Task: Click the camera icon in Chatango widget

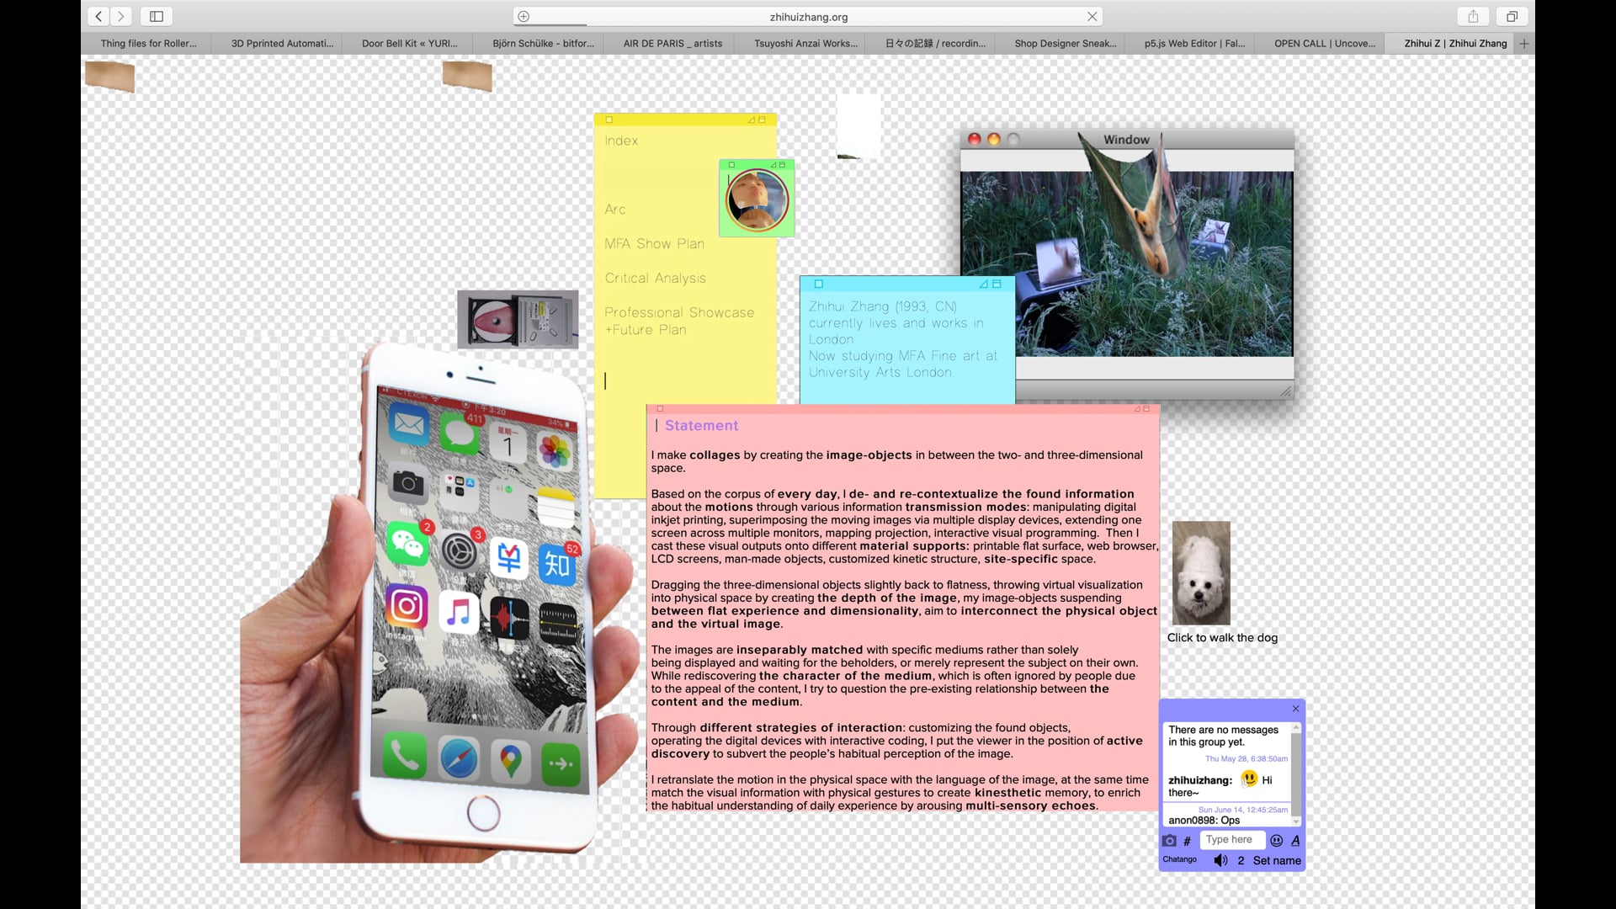Action: click(1169, 840)
